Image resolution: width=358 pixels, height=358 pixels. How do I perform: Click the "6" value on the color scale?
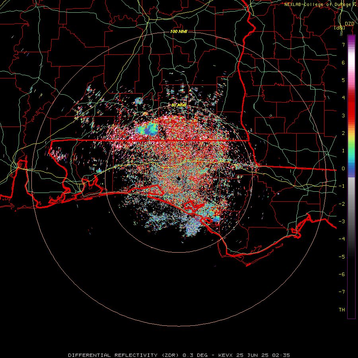[x=343, y=62]
